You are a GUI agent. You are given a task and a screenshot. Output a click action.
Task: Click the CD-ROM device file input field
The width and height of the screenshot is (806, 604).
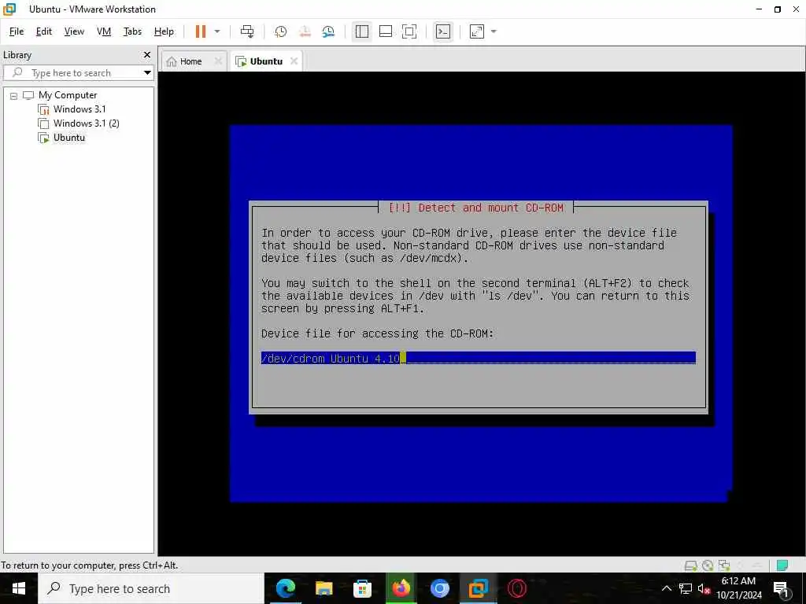coord(478,358)
